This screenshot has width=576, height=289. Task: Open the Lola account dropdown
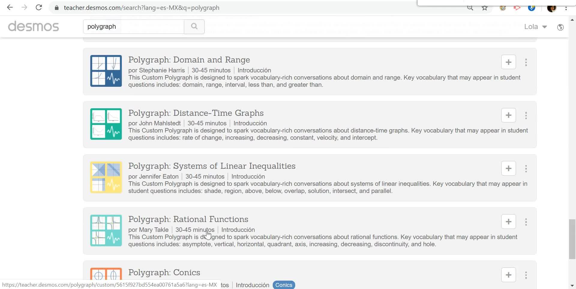tap(535, 27)
